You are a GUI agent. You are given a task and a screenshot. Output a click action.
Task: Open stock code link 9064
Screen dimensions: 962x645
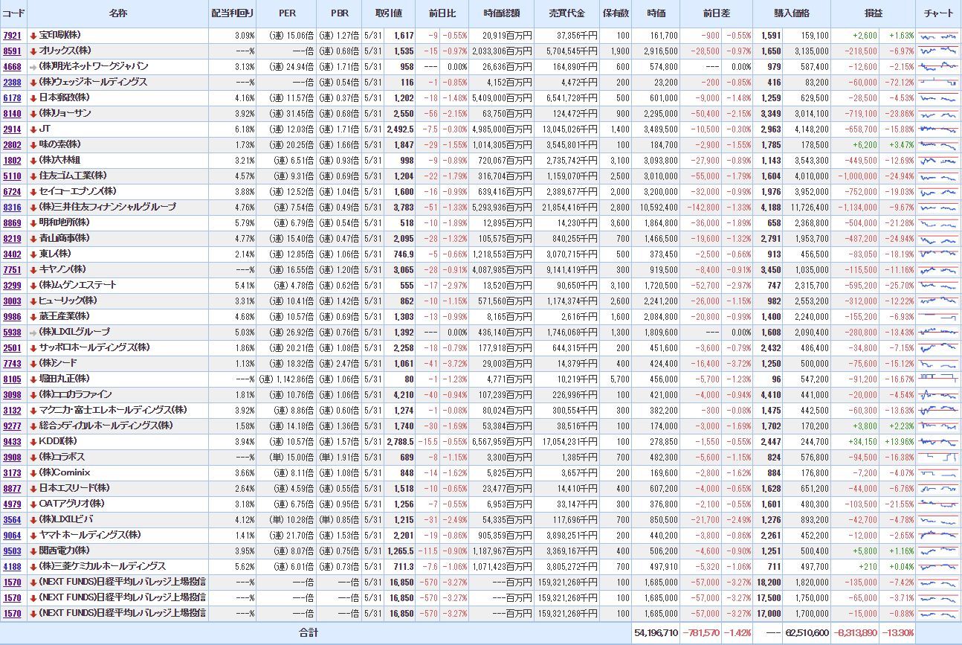pos(12,536)
